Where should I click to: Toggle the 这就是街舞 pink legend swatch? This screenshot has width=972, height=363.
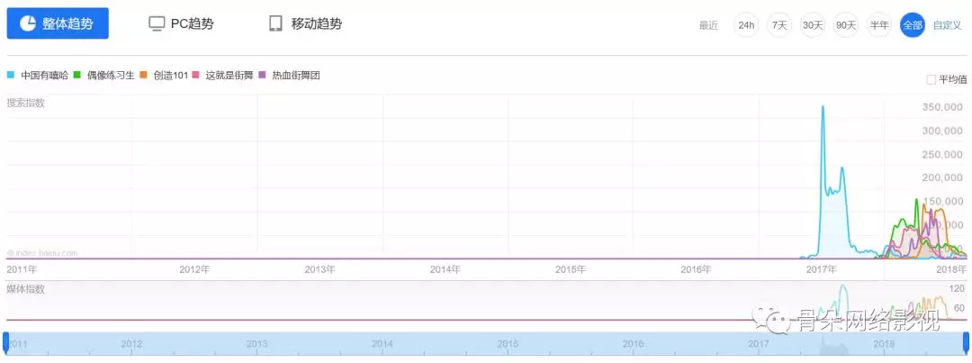tap(196, 75)
